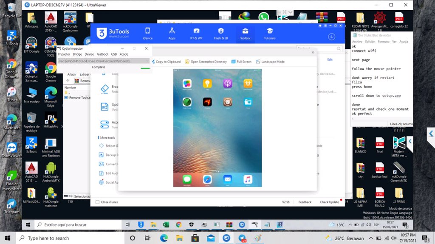Expand the UltraViewer side panel arrow
Image resolution: width=435 pixels, height=244 pixels.
431,134
